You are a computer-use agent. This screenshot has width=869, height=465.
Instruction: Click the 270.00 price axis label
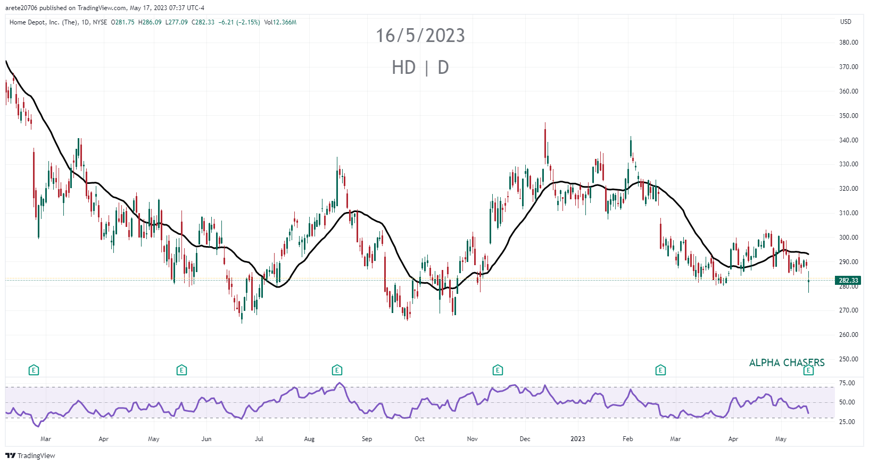[849, 310]
